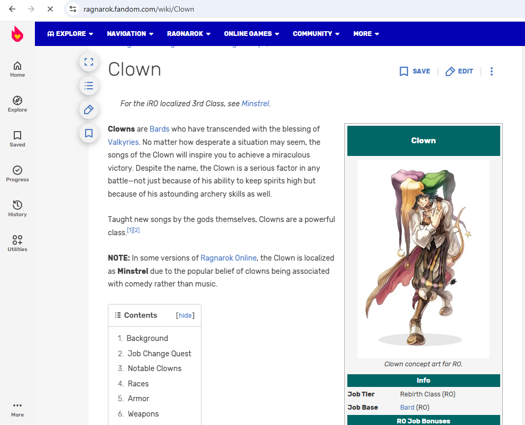Click the contents list icon beside Contents
Screen dimensions: 525x425
(118, 315)
